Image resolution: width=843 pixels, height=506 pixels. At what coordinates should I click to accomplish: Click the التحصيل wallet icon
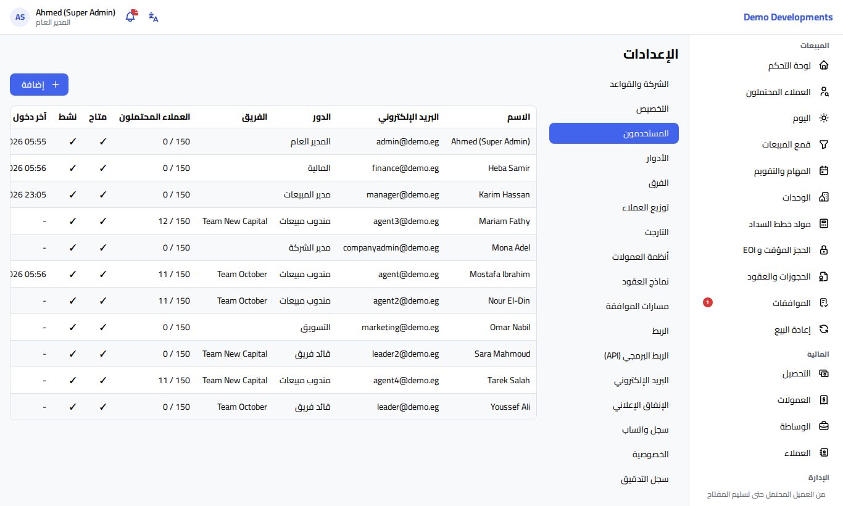pyautogui.click(x=823, y=373)
